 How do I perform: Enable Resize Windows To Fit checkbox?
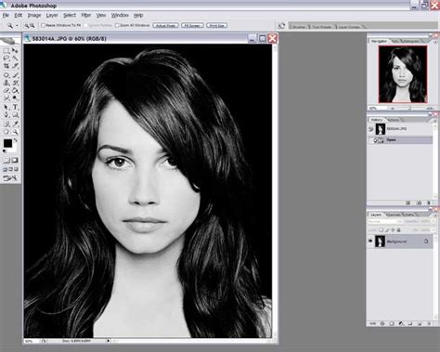click(43, 25)
